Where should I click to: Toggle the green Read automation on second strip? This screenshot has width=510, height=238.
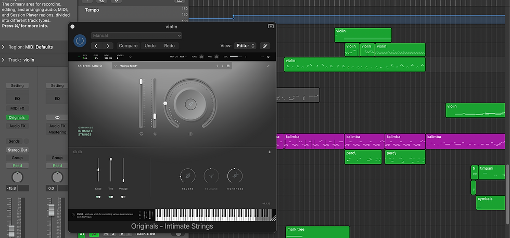(x=57, y=166)
